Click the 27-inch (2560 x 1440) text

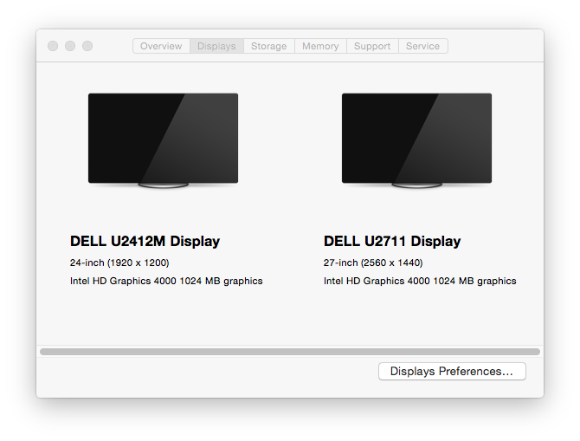click(x=373, y=263)
